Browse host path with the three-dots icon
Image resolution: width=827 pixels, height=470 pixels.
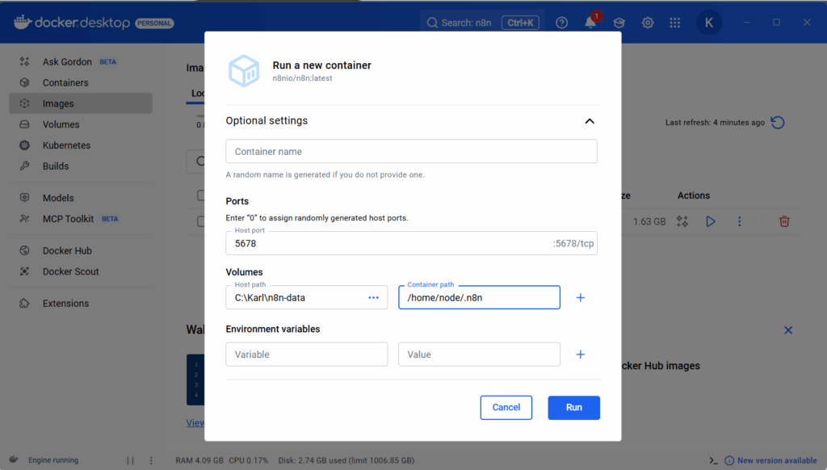(373, 297)
